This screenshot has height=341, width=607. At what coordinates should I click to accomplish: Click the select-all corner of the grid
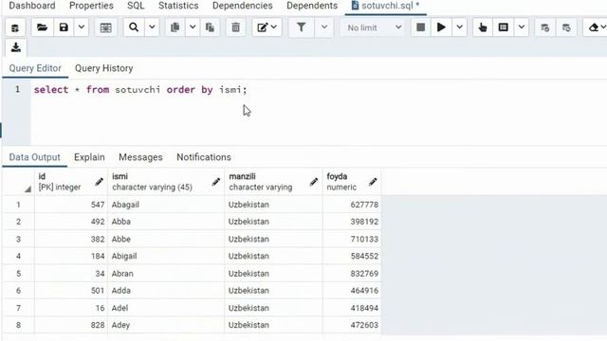19,182
